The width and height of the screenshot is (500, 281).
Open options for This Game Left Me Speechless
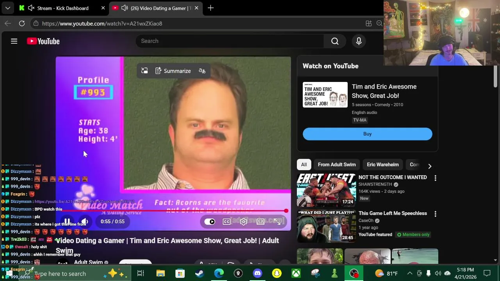[x=435, y=214]
